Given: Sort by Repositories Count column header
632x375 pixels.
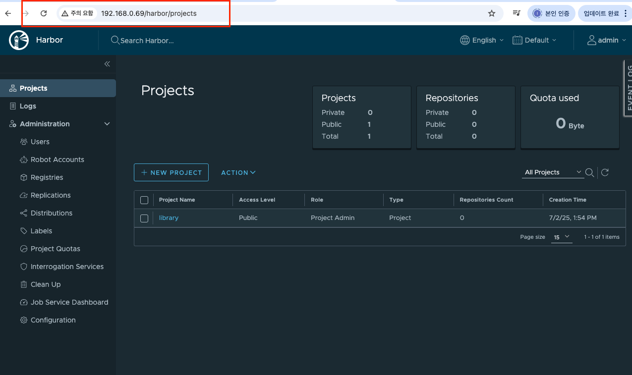Looking at the screenshot, I should point(486,200).
